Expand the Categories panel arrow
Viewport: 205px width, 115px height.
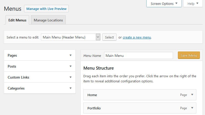click(71, 88)
